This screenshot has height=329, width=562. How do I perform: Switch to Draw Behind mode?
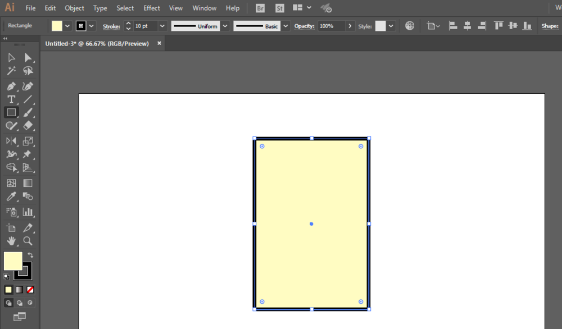click(19, 303)
